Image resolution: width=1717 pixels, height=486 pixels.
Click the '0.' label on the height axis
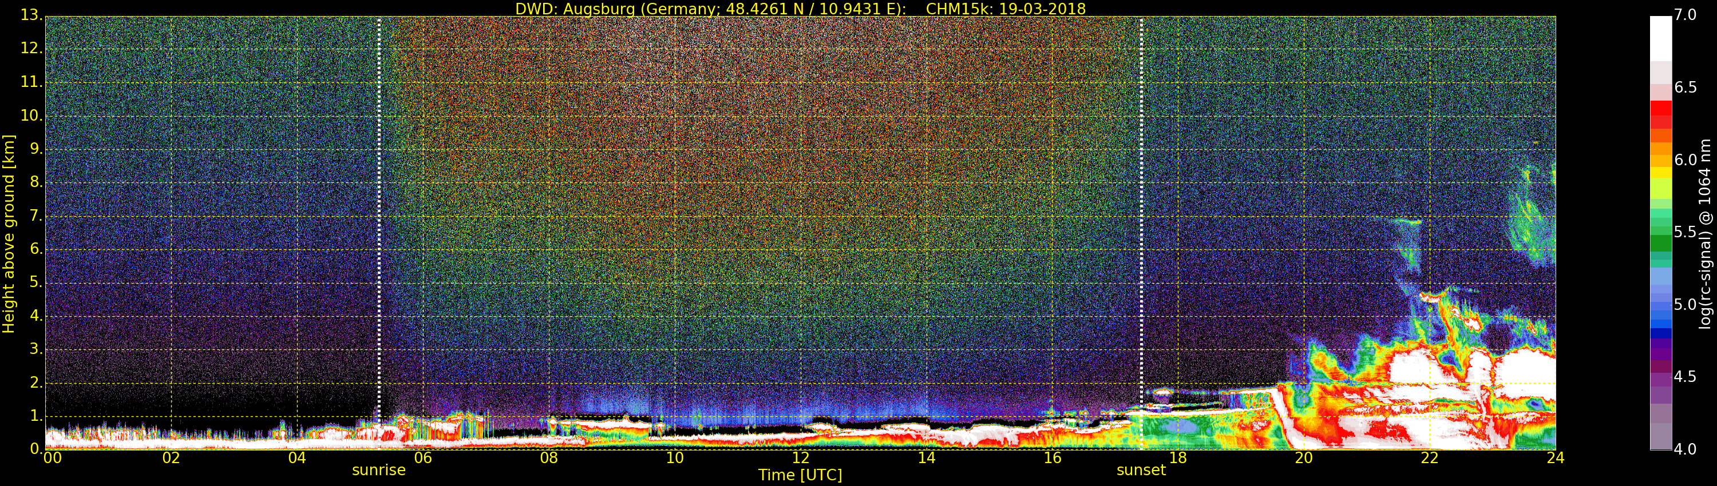pyautogui.click(x=36, y=449)
